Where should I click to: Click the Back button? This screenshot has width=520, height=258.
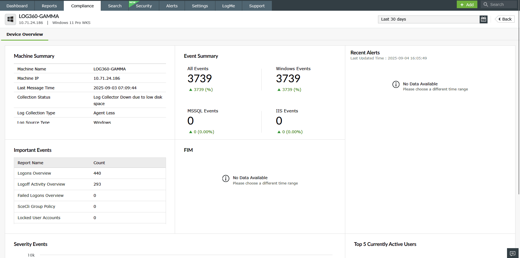point(505,19)
